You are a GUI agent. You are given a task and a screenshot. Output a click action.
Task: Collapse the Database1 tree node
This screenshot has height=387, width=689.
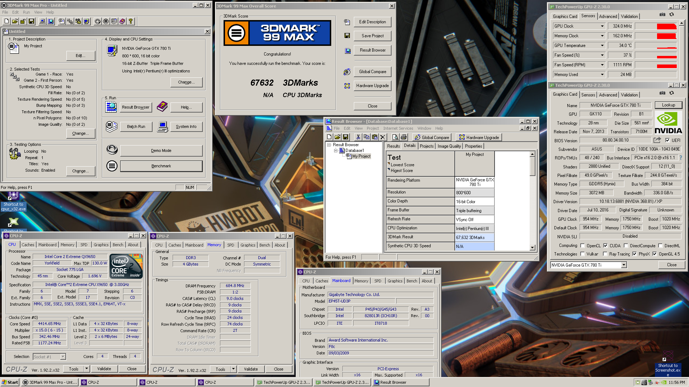(x=336, y=150)
